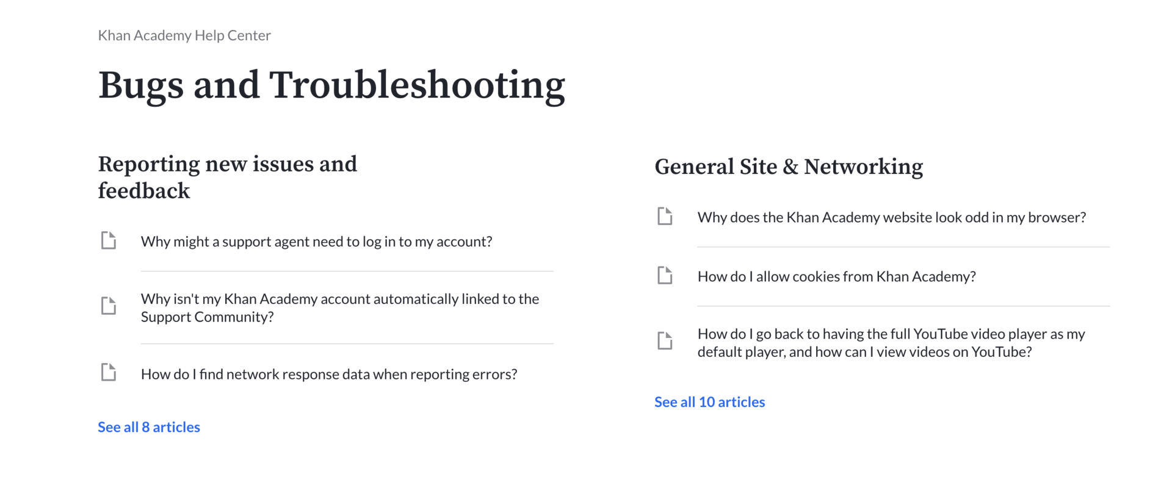Click the document icon beside network response data article
The image size is (1172, 485).
point(108,372)
